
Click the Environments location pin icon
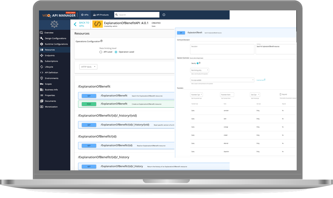(x=42, y=78)
